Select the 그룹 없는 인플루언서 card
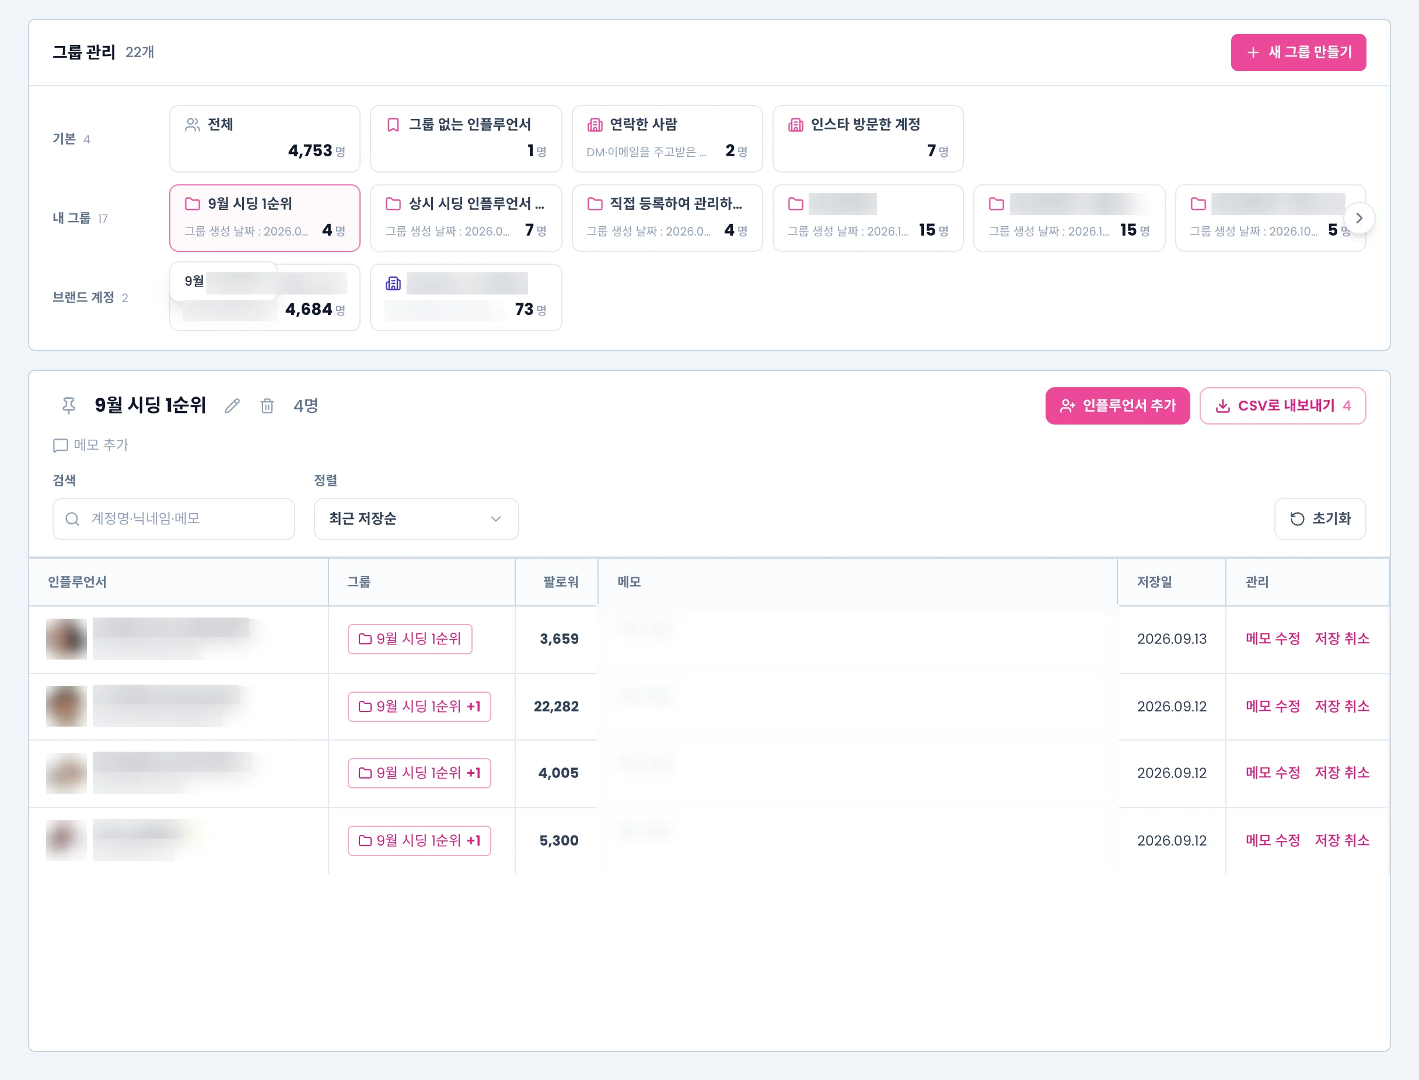 [x=466, y=139]
